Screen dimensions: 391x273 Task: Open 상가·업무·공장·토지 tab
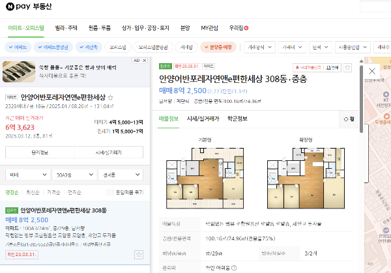pos(145,28)
